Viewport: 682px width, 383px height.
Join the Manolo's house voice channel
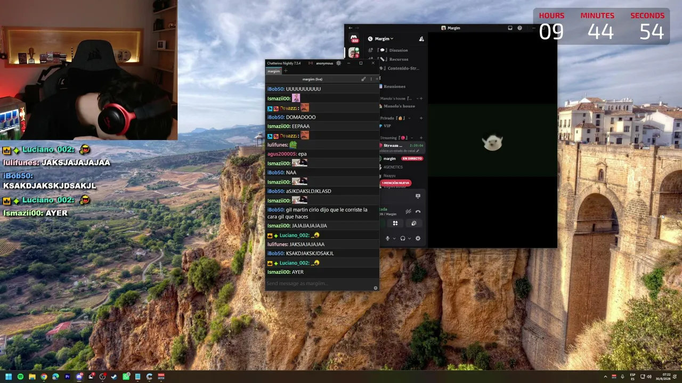click(399, 106)
